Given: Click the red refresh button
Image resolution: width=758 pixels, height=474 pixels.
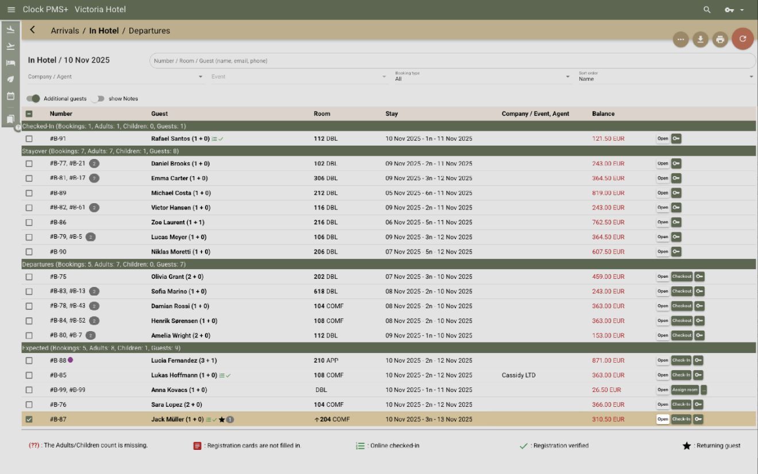Looking at the screenshot, I should tap(742, 38).
